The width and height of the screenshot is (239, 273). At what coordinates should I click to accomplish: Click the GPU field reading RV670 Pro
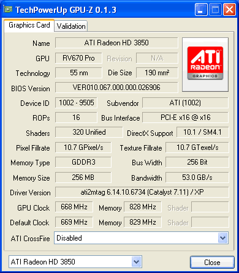(x=78, y=58)
